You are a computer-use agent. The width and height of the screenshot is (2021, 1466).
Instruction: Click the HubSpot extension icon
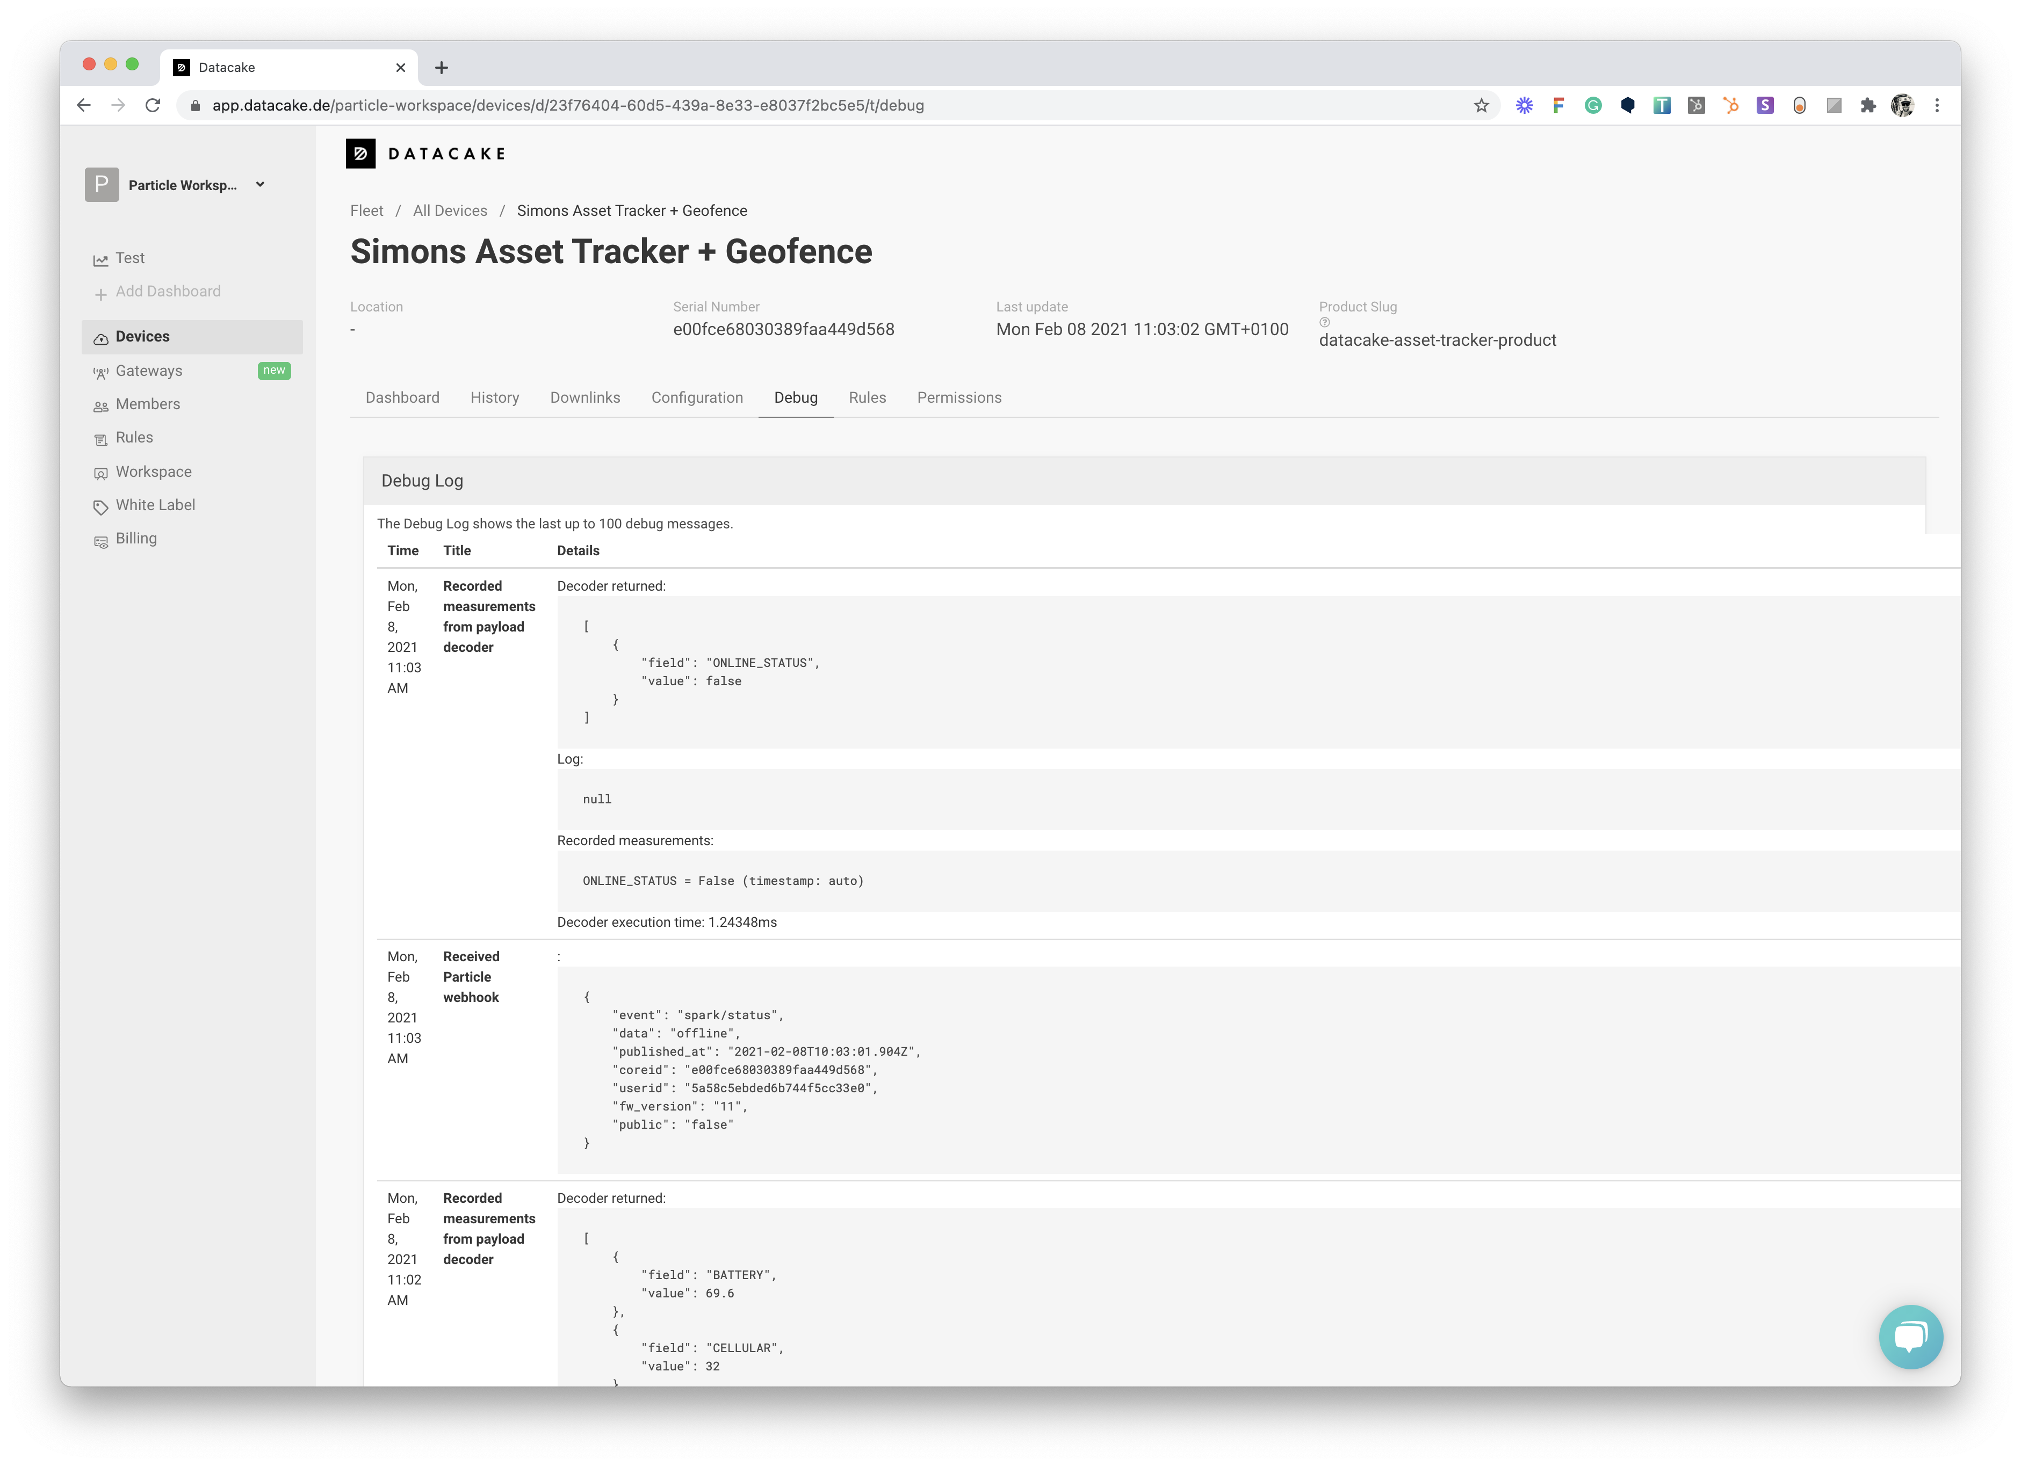pos(1730,105)
